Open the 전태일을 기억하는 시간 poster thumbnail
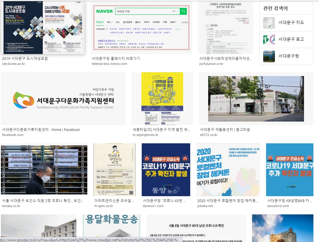 click(114, 170)
